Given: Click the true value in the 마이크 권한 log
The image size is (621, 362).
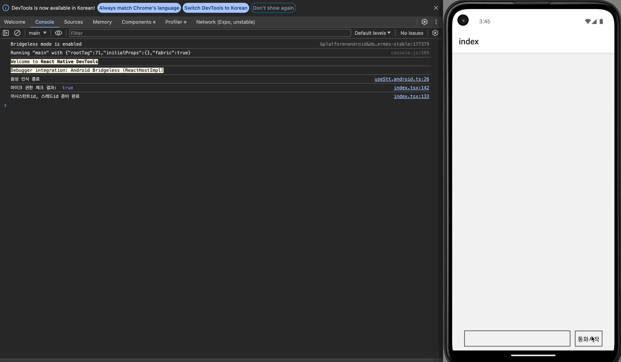Looking at the screenshot, I should (68, 88).
